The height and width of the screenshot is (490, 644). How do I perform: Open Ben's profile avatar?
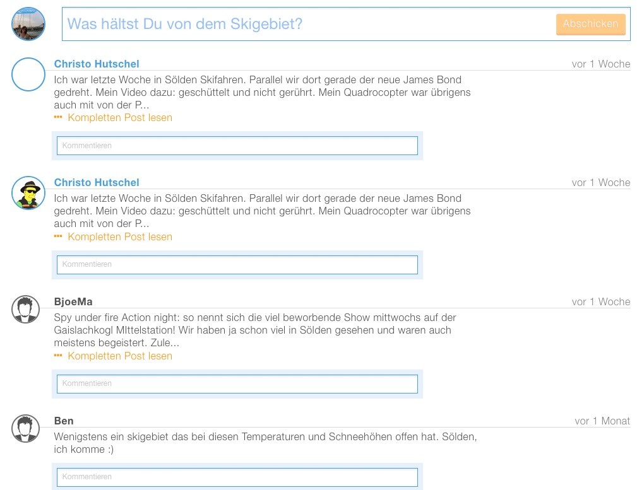point(26,428)
